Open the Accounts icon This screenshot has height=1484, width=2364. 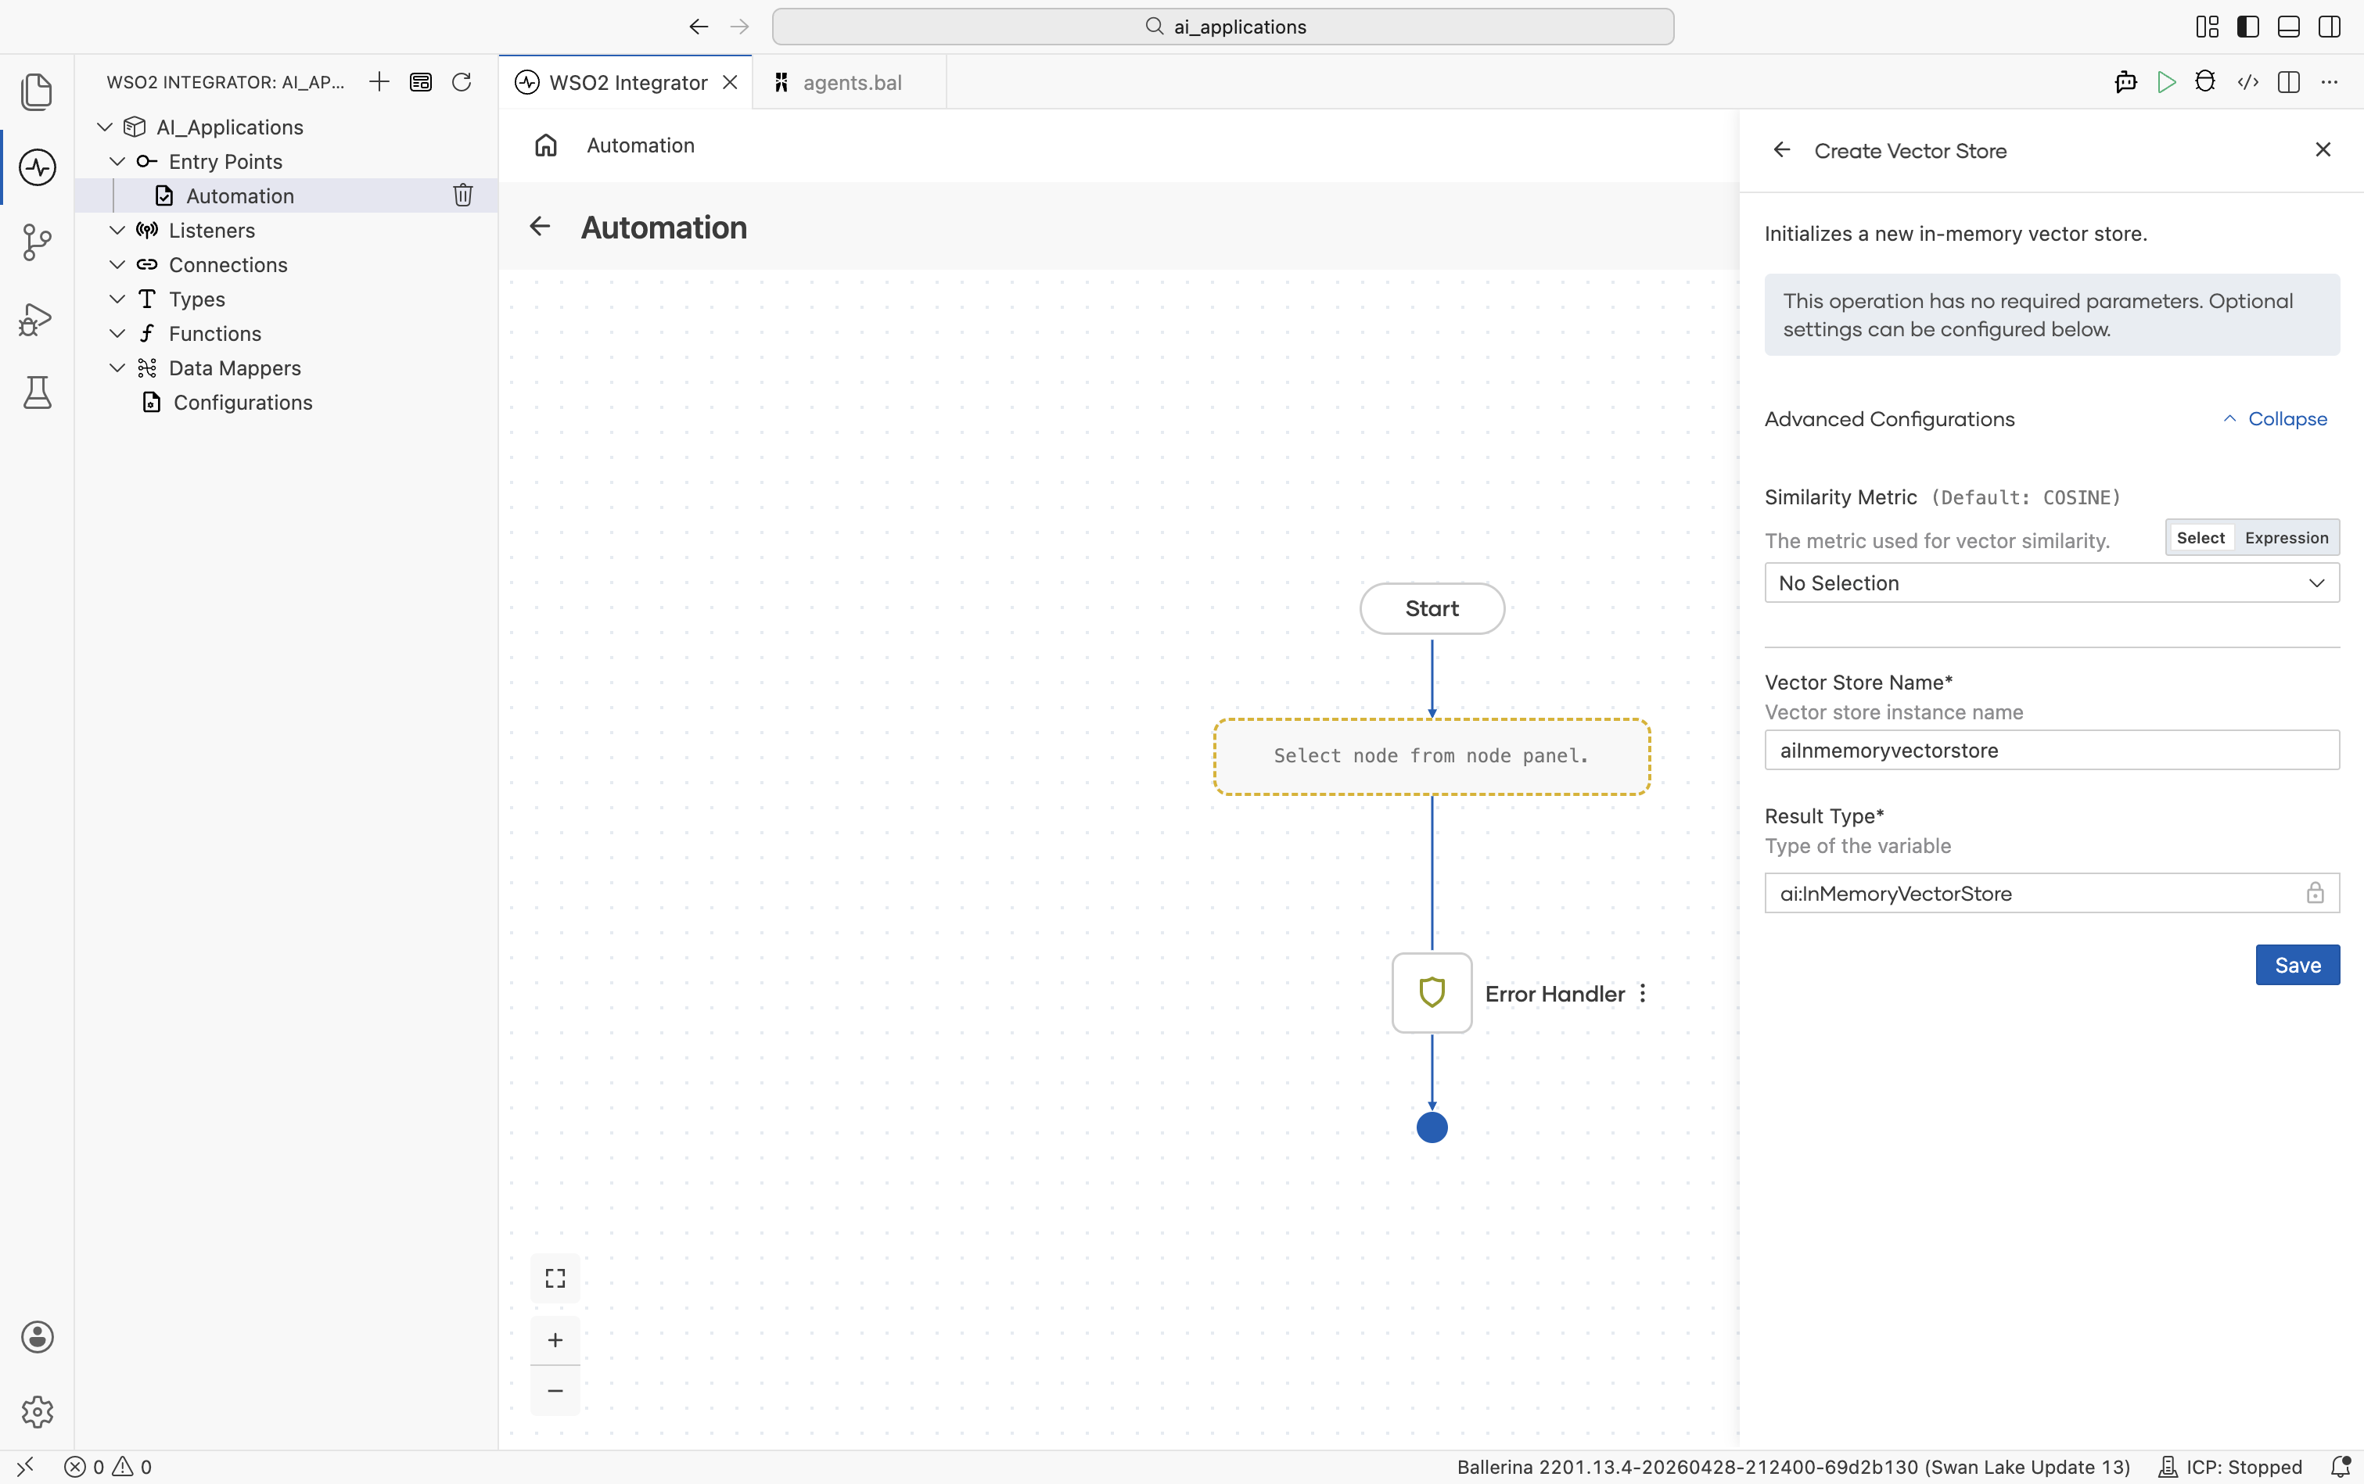coord(38,1337)
